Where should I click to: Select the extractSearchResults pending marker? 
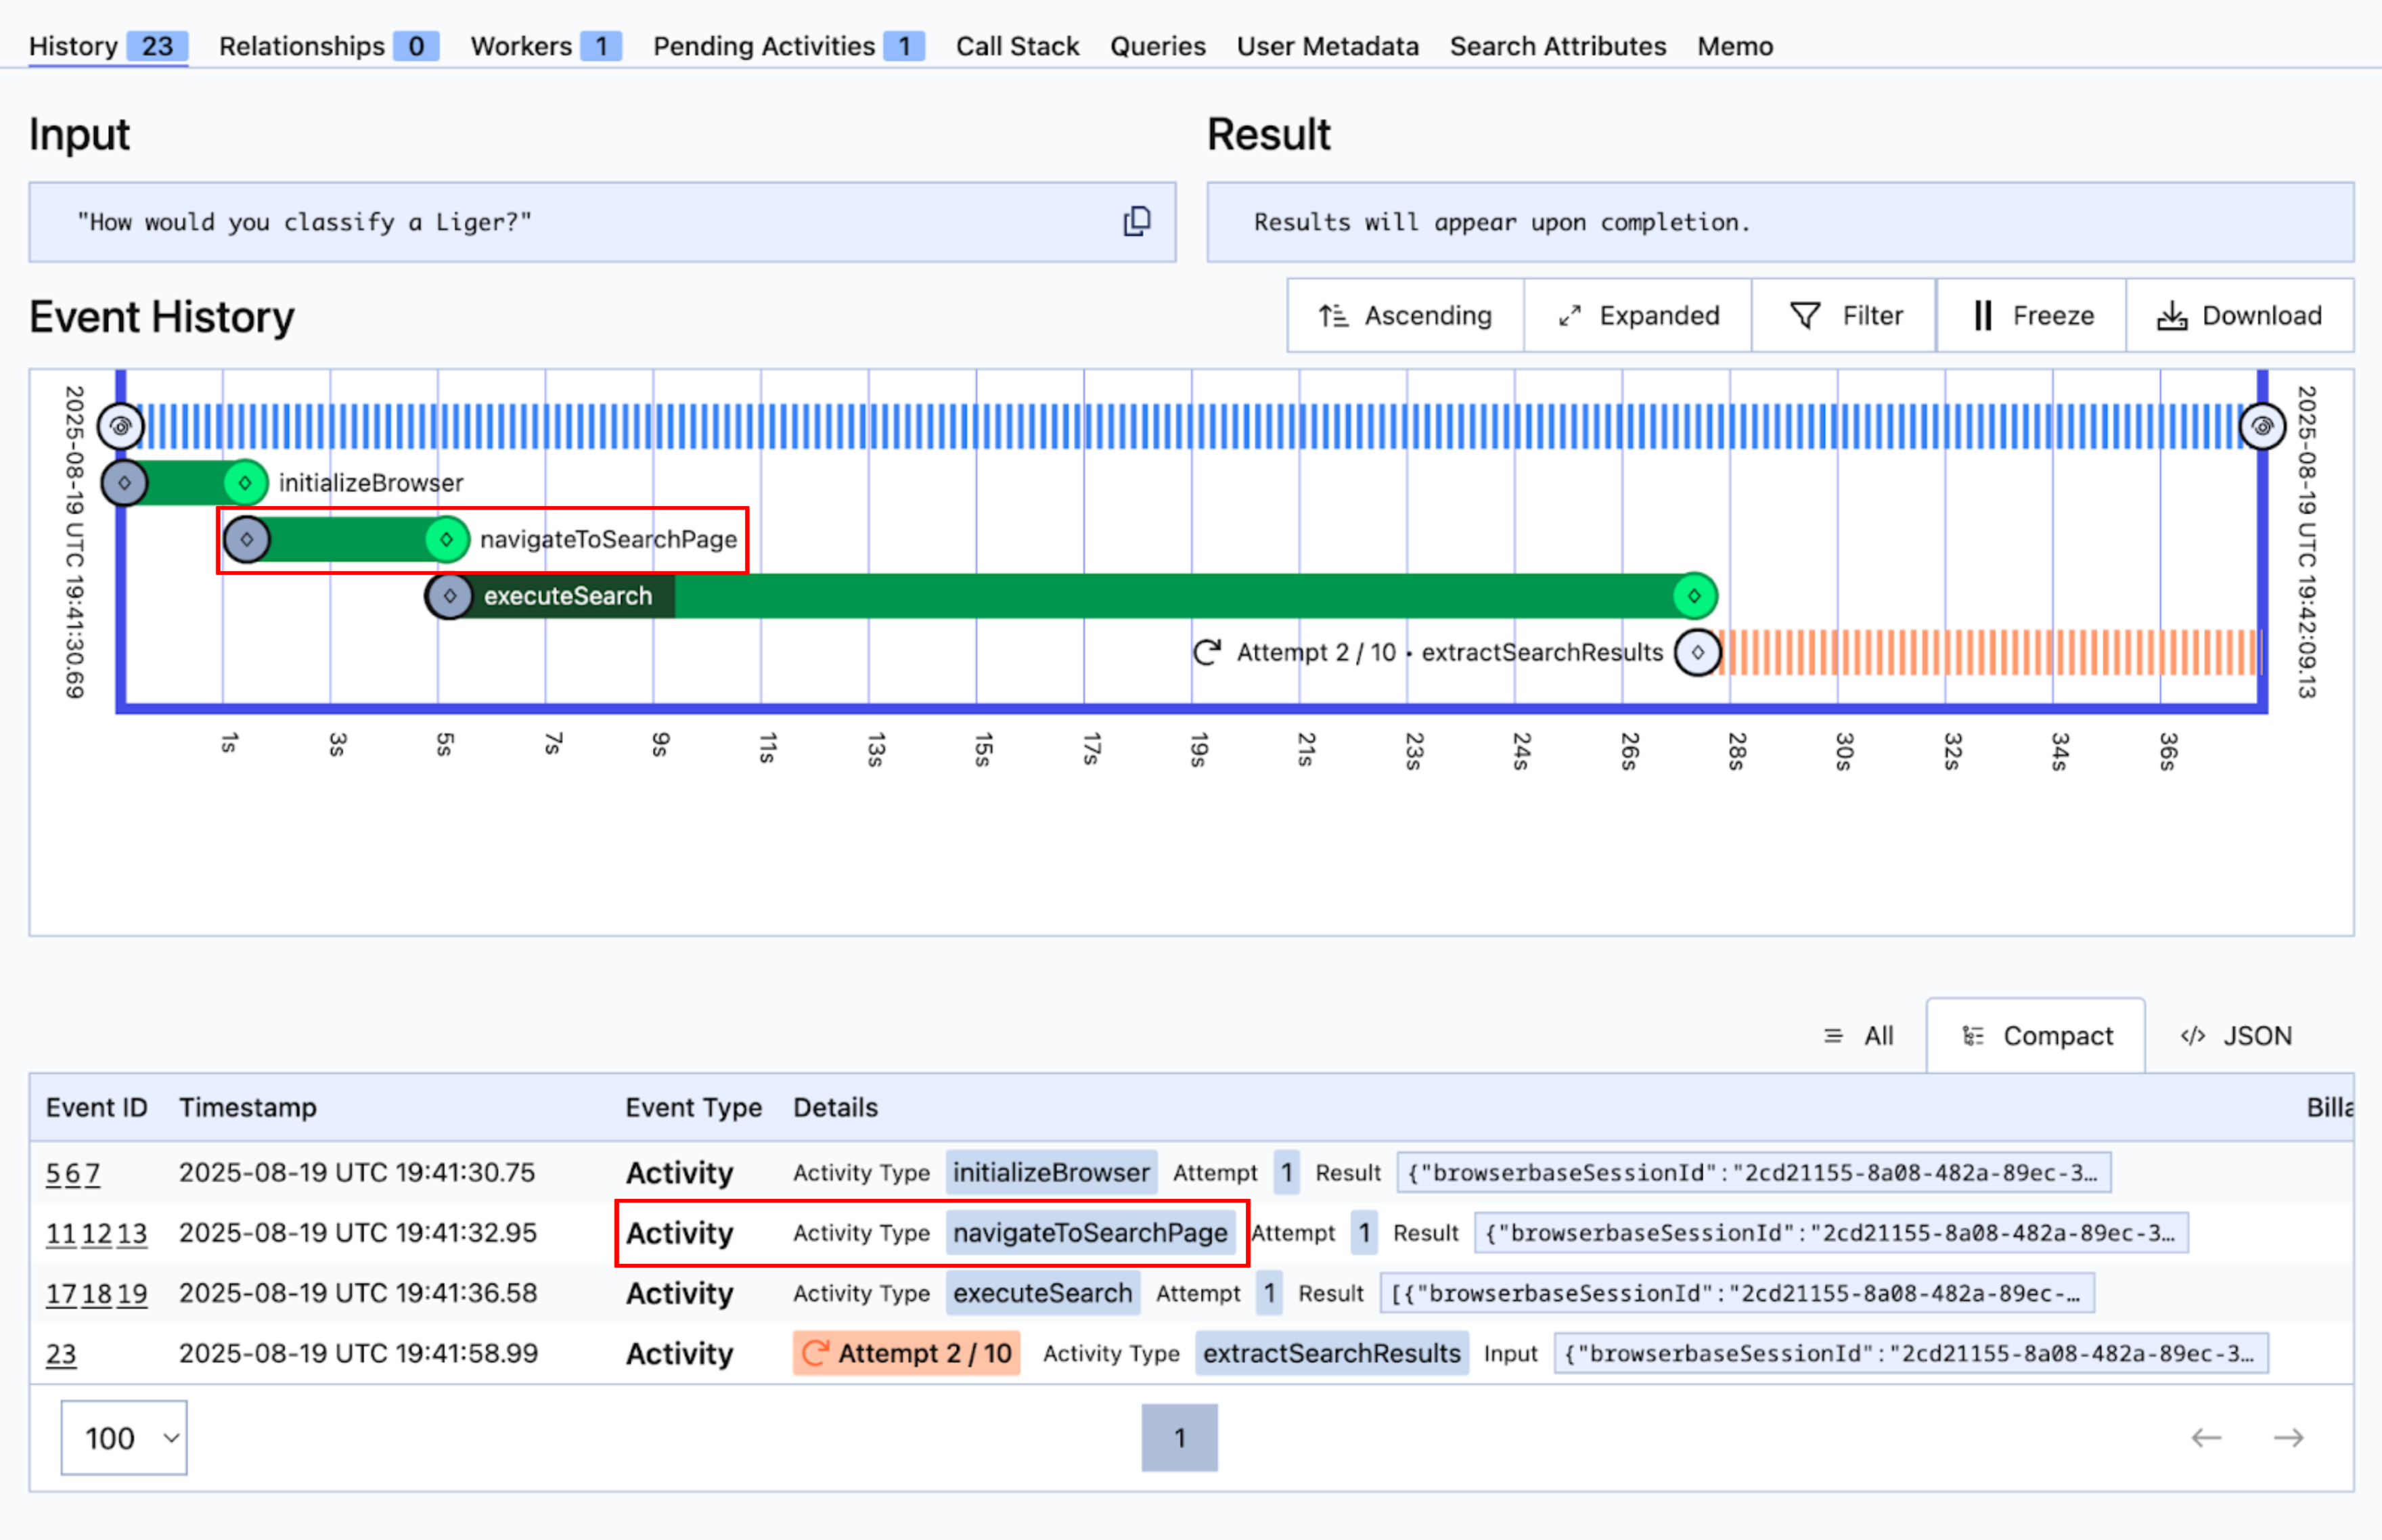tap(1698, 653)
